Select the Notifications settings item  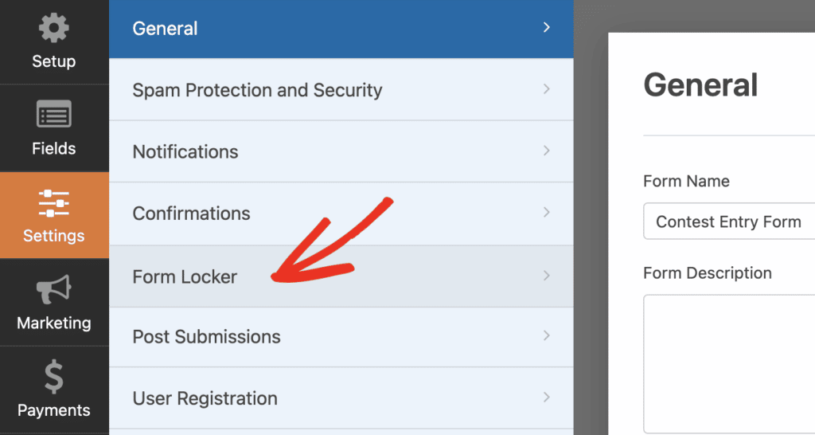pos(185,151)
